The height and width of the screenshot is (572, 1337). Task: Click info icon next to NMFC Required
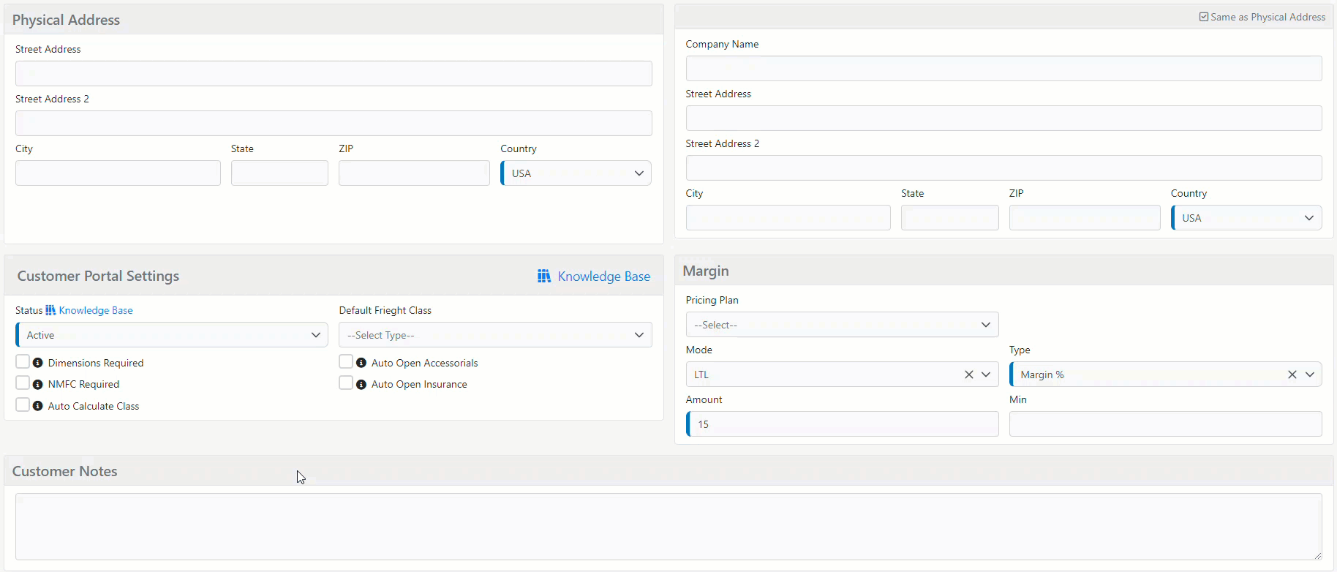[x=38, y=384]
